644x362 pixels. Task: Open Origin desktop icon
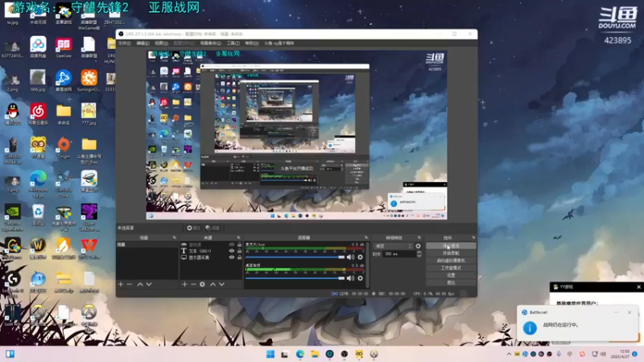pyautogui.click(x=64, y=148)
